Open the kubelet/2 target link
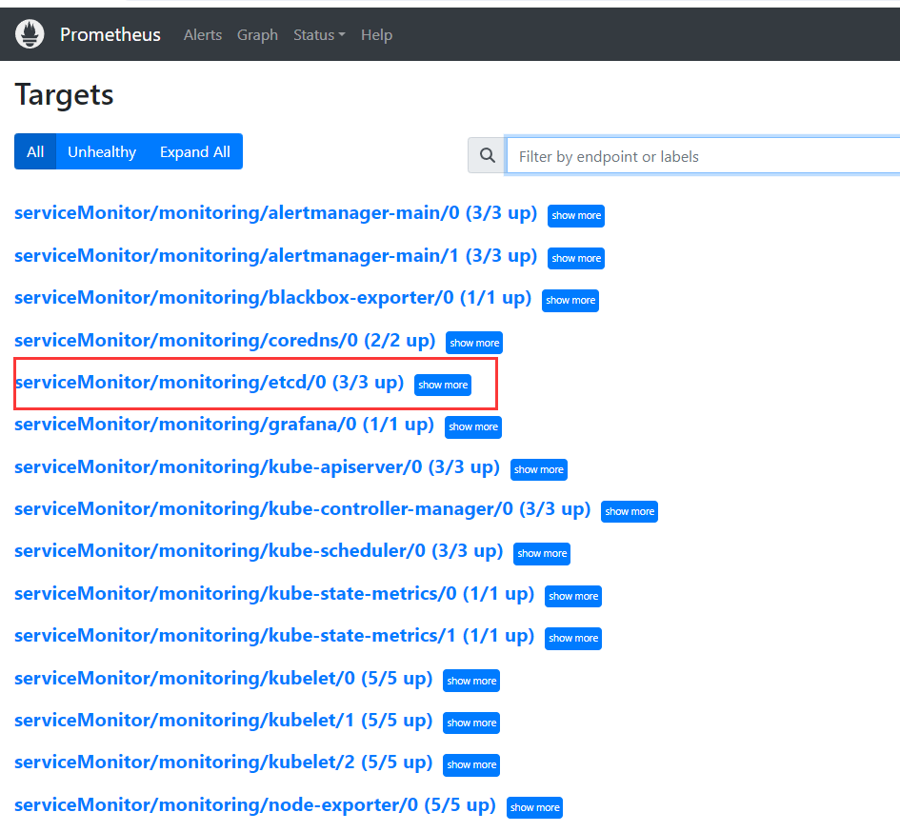This screenshot has width=900, height=832. point(223,763)
